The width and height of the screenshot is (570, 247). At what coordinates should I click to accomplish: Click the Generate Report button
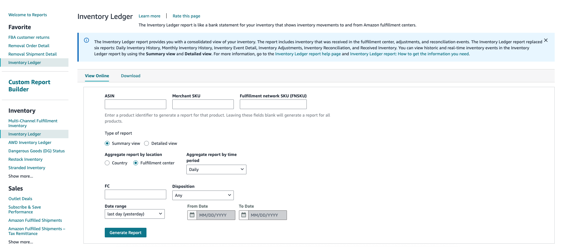point(125,233)
